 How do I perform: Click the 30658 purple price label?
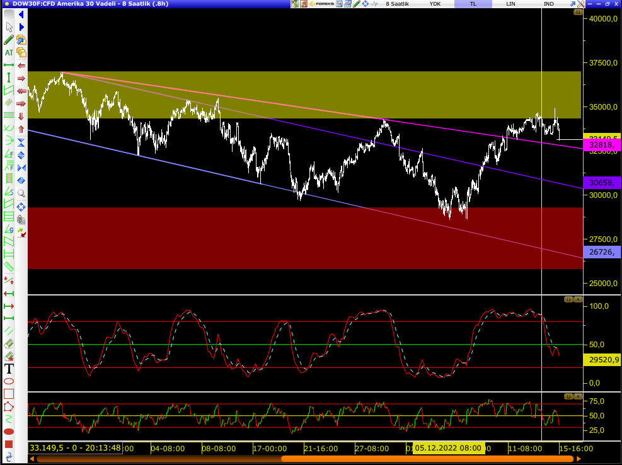tap(602, 183)
